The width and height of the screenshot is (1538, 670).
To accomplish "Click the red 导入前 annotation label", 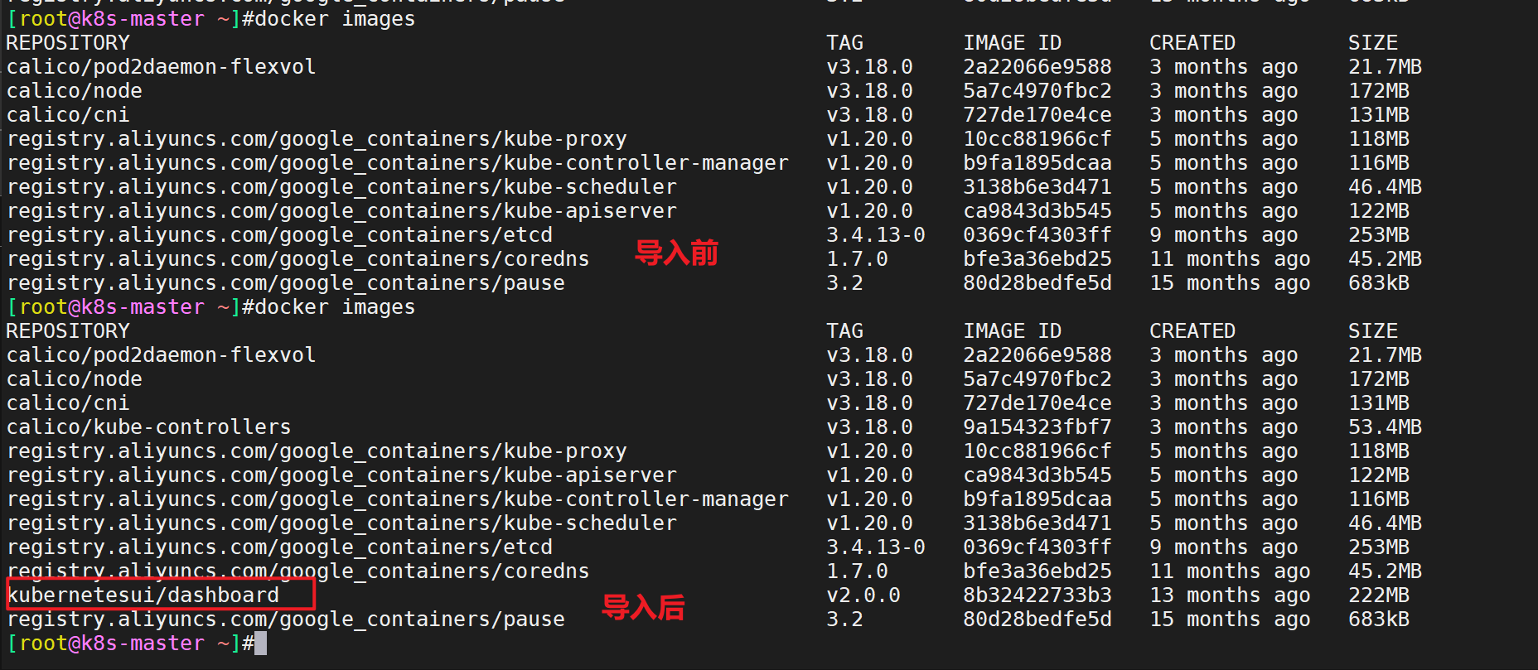I will pyautogui.click(x=676, y=253).
